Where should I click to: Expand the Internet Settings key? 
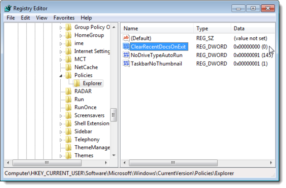(x=61, y=52)
